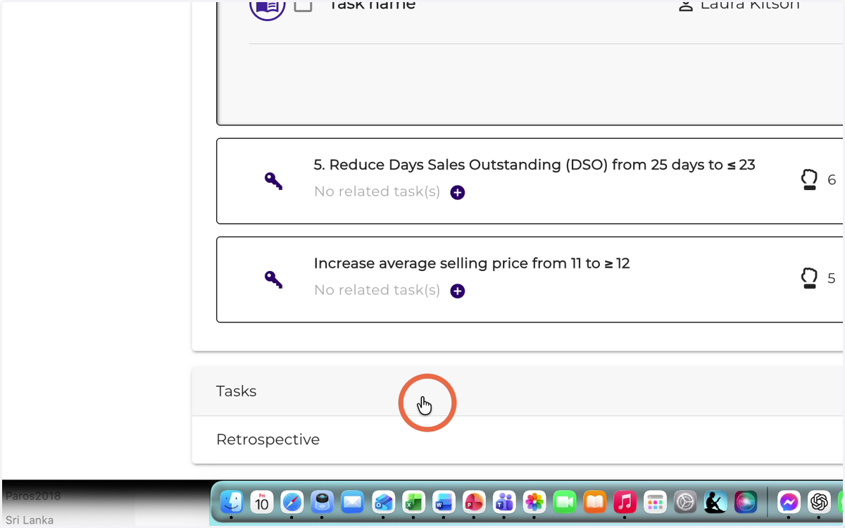The height and width of the screenshot is (528, 845).
Task: Open Microsoft Teams in the Dock
Action: [504, 502]
